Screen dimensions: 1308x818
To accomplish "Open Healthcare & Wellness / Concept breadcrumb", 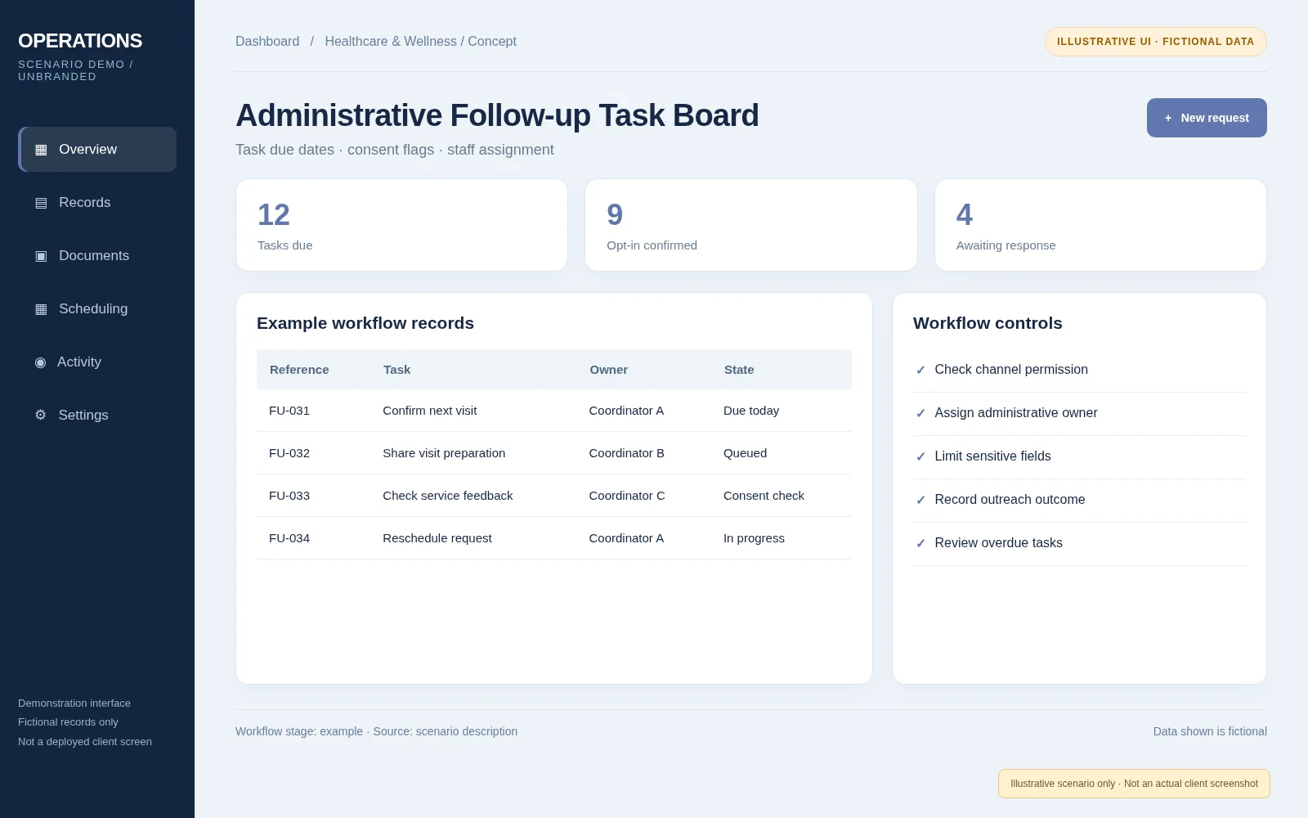I will click(420, 41).
